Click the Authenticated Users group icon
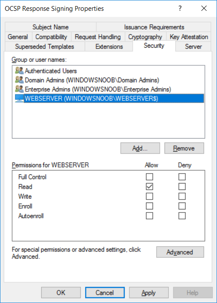 pos(19,71)
